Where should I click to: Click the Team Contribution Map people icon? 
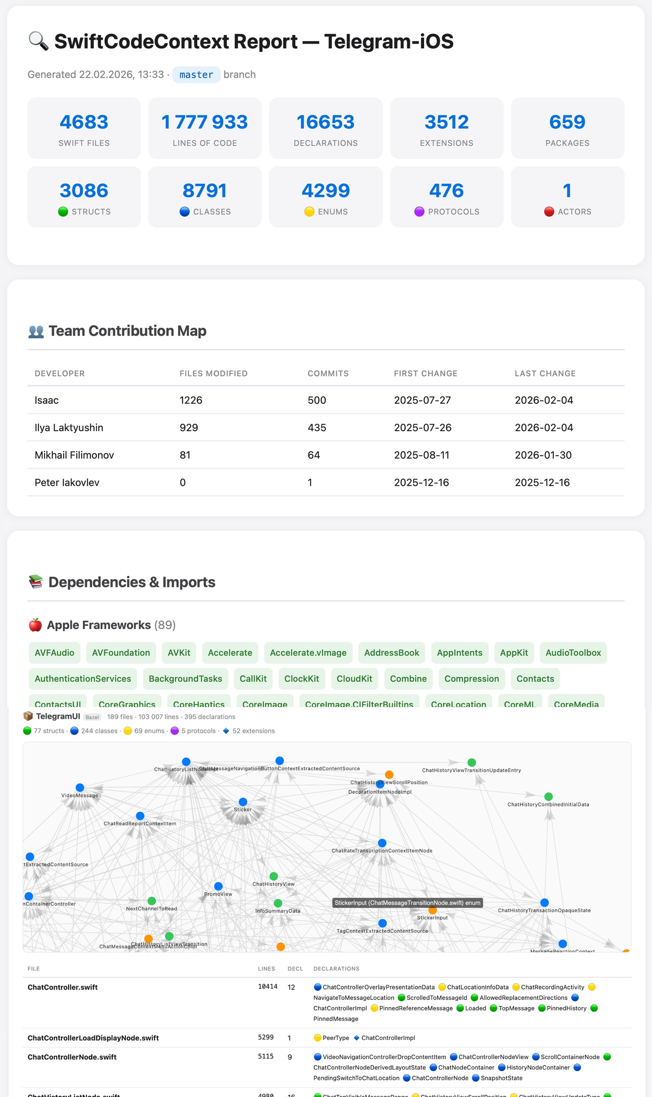pos(36,331)
